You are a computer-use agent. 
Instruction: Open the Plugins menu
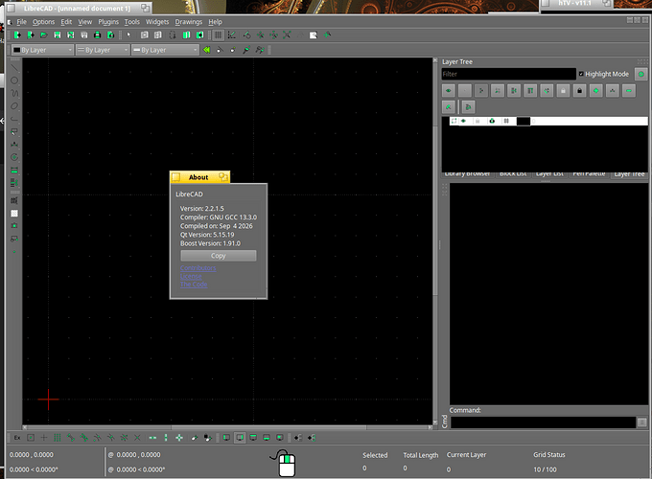108,22
